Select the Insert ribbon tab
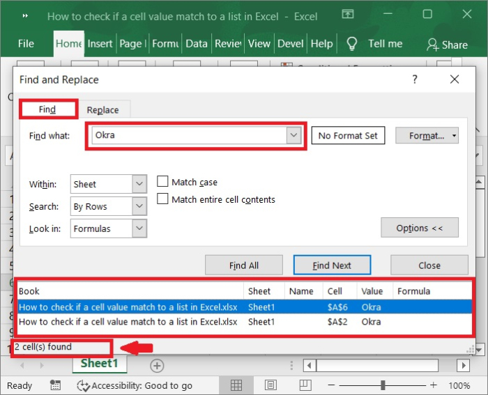 coord(100,44)
